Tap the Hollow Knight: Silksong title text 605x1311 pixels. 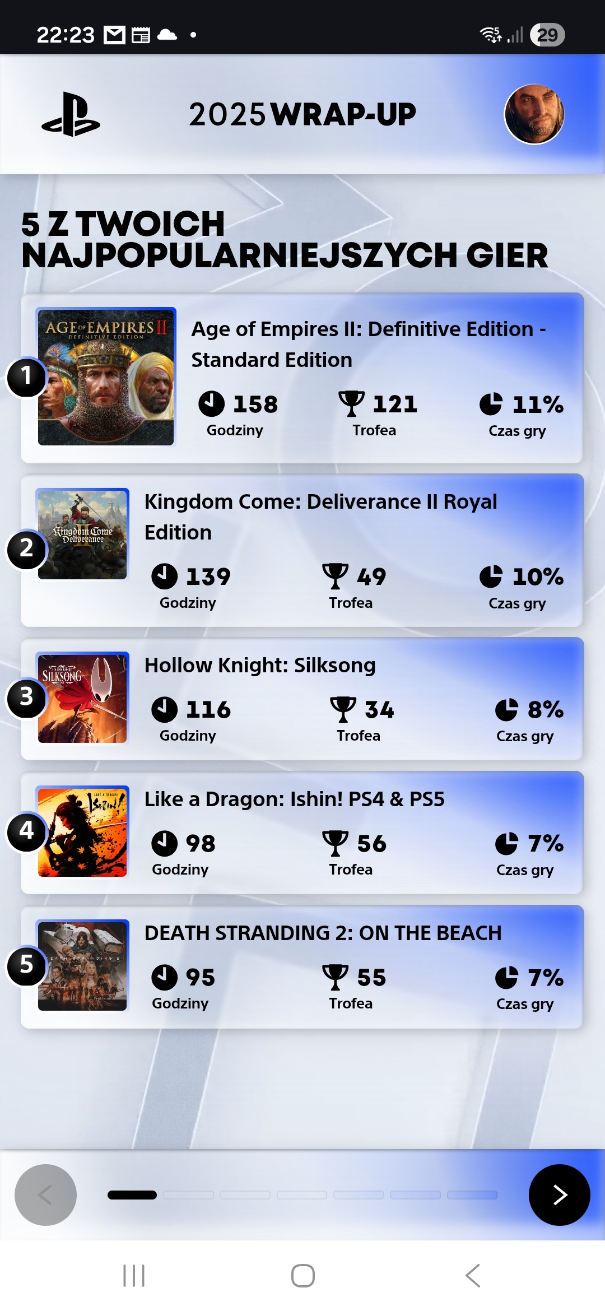coord(260,665)
